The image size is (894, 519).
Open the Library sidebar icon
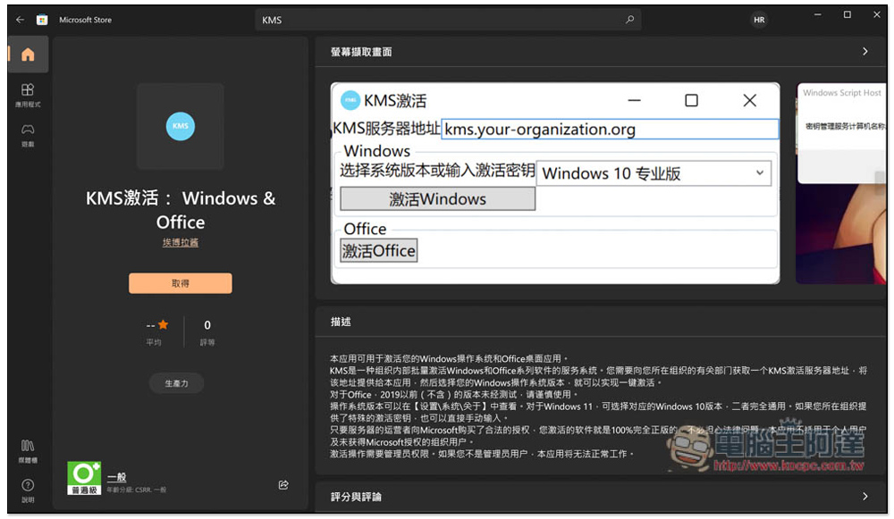[28, 450]
